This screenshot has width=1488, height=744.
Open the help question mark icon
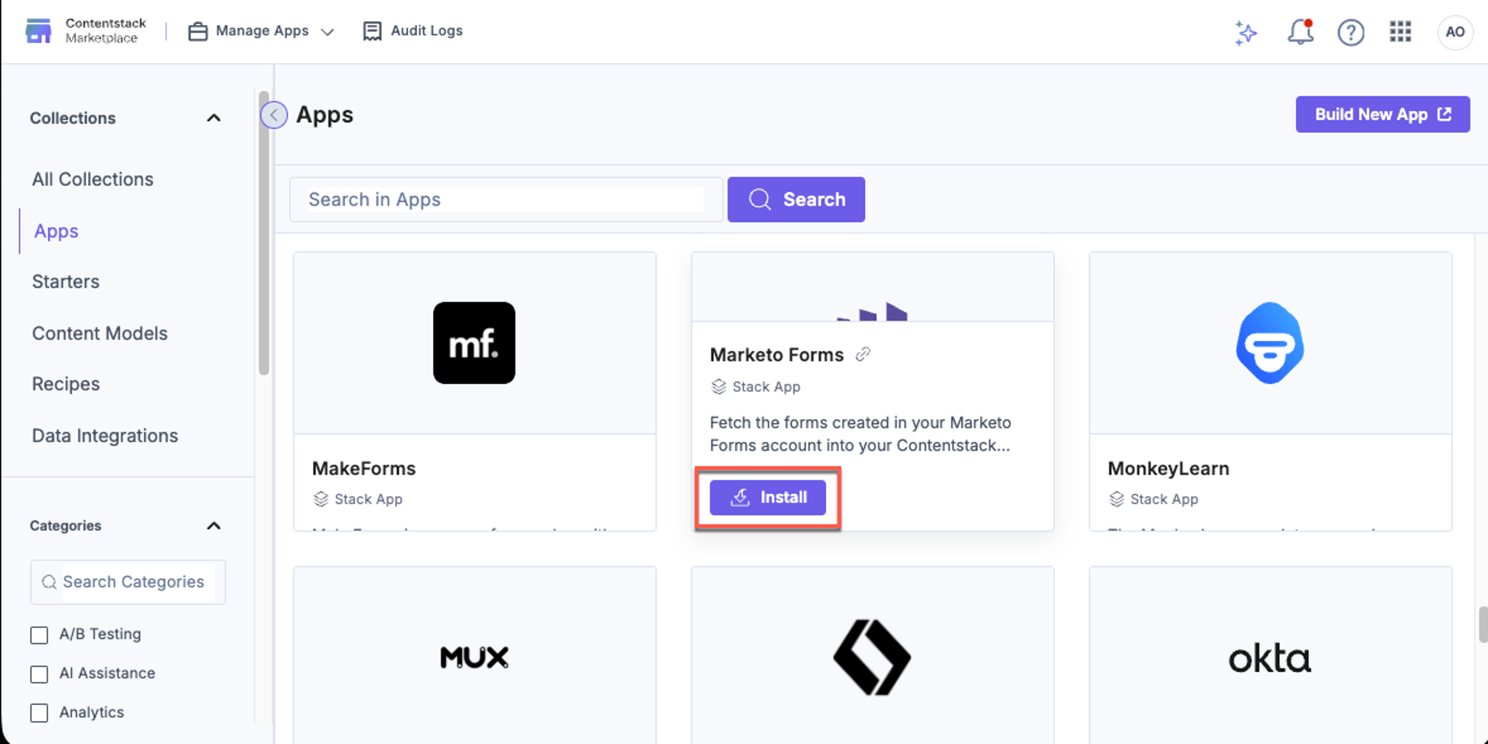coord(1350,32)
